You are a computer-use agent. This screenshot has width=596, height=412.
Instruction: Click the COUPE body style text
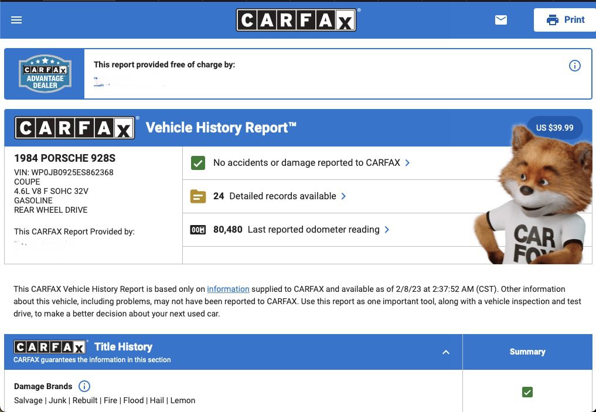point(27,182)
